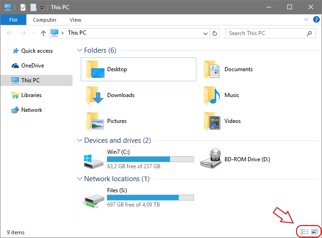
Task: Click "697 GB free of 4,09 TB" text
Action: pyautogui.click(x=134, y=205)
